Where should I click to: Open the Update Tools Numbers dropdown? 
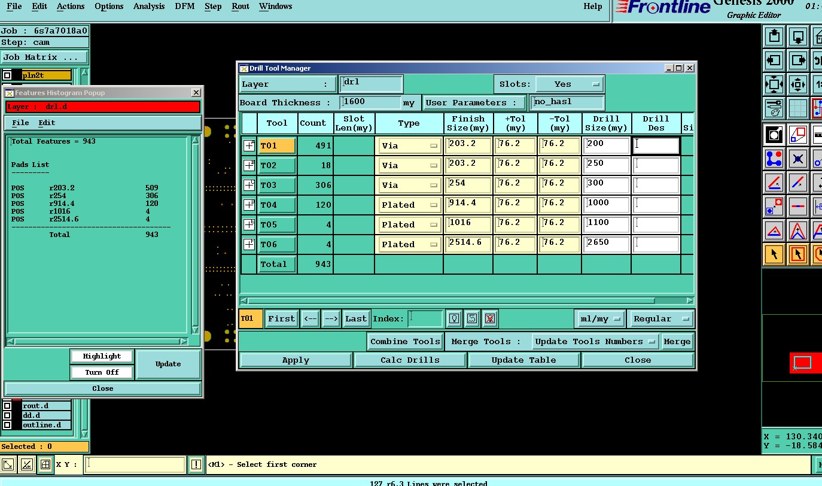click(595, 342)
